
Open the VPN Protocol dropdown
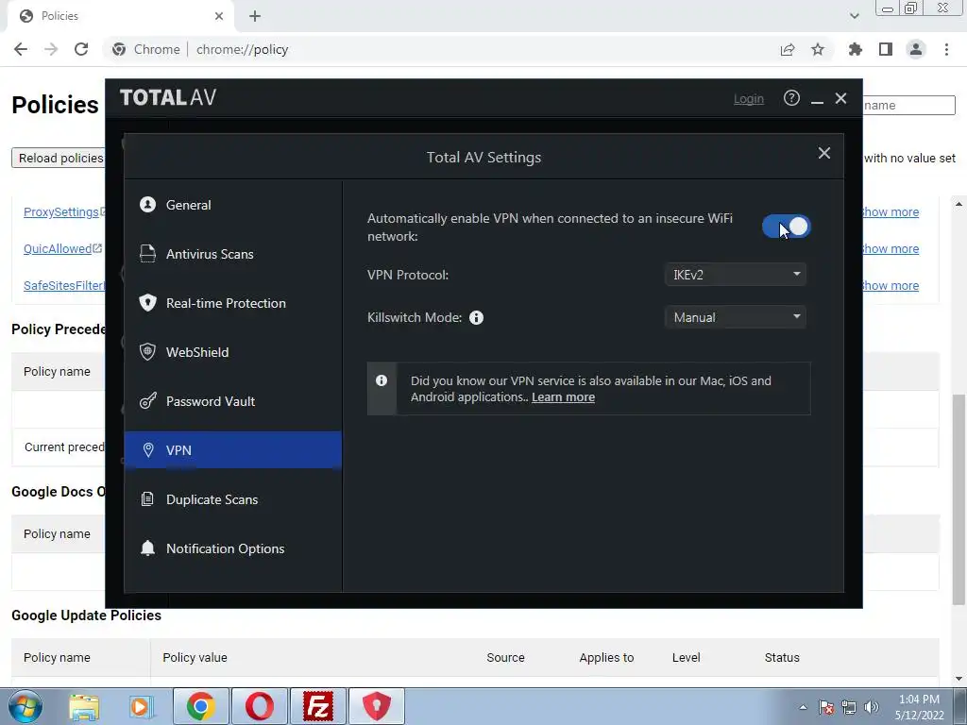tap(735, 275)
